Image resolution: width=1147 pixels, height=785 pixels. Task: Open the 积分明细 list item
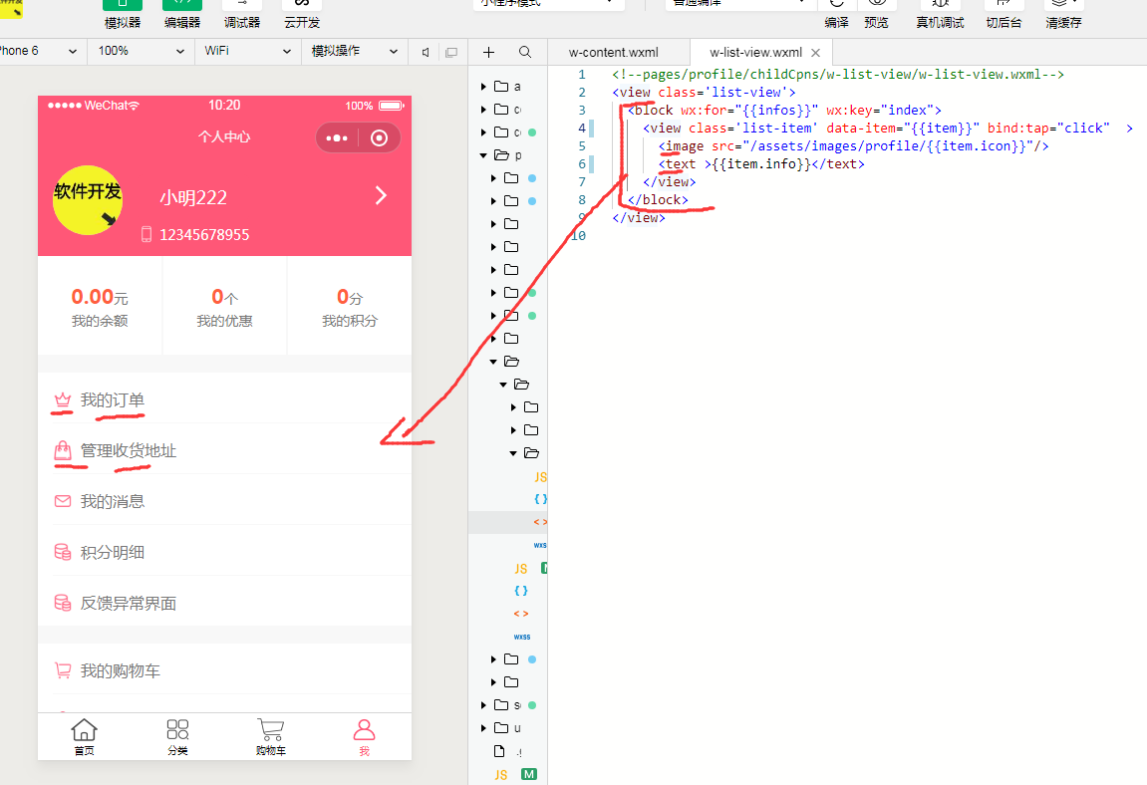coord(224,552)
